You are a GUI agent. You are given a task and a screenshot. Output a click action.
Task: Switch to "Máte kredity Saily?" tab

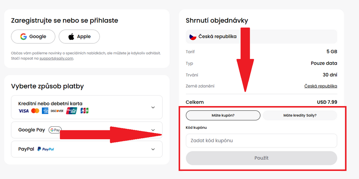(x=300, y=116)
